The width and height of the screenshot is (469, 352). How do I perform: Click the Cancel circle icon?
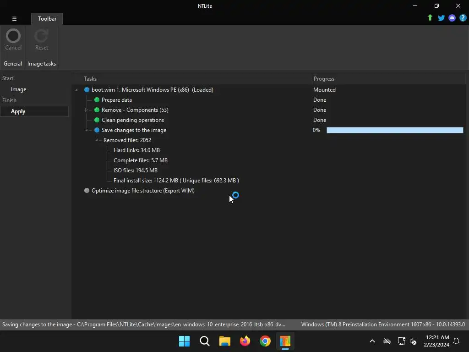click(x=13, y=36)
